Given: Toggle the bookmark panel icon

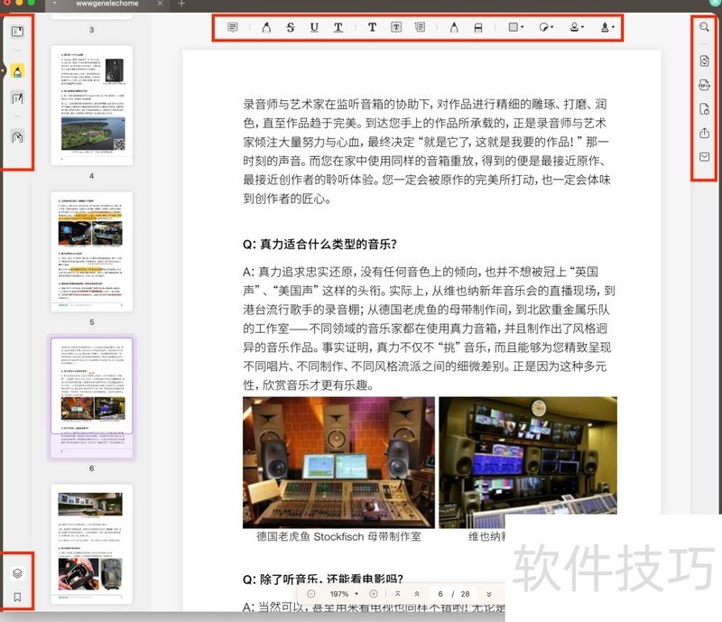Looking at the screenshot, I should 17,597.
